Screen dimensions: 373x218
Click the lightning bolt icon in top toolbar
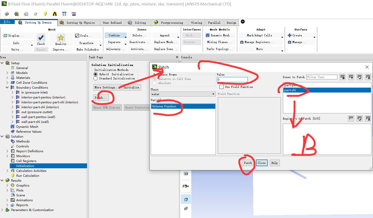pyautogui.click(x=45, y=14)
